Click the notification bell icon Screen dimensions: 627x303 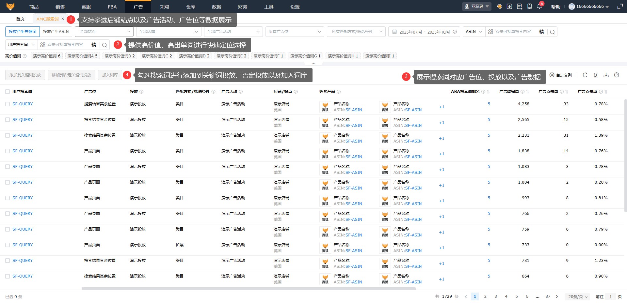point(539,7)
